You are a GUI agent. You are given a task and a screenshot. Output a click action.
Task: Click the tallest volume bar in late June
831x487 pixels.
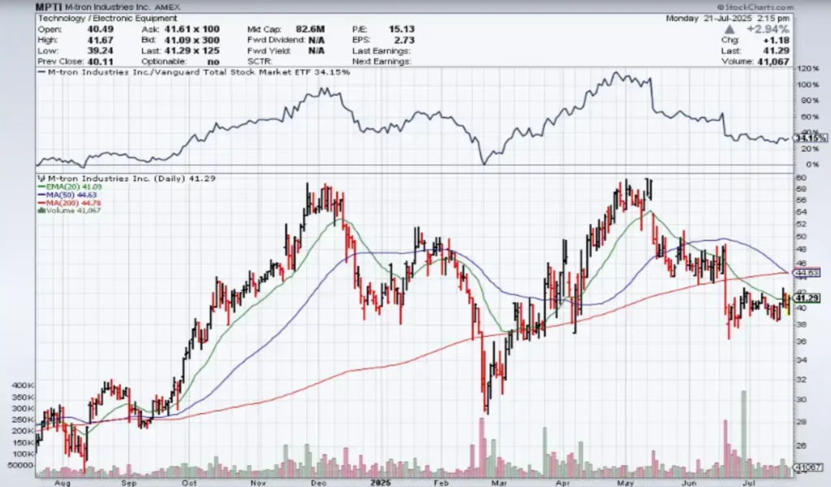pos(743,433)
